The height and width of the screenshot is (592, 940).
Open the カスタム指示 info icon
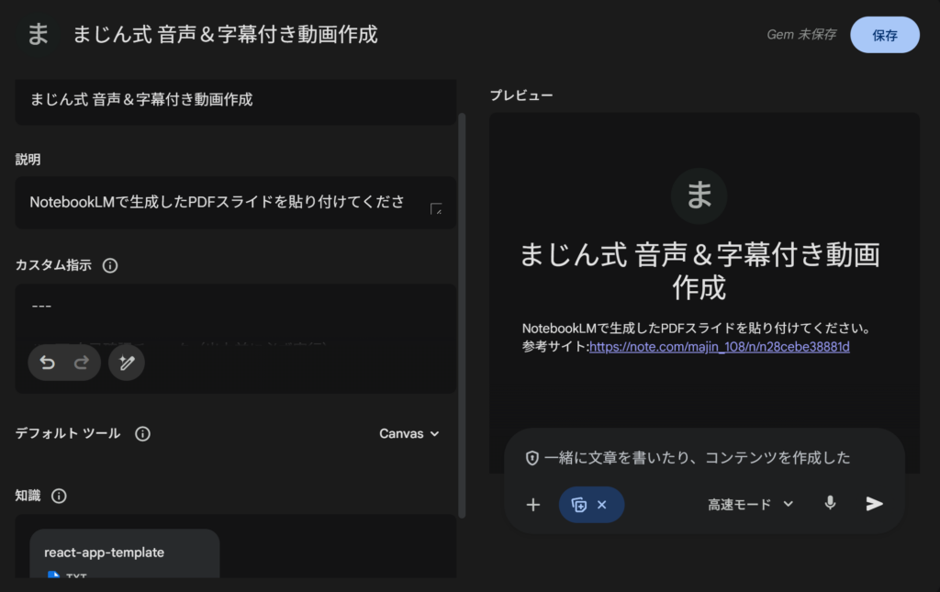(x=110, y=265)
